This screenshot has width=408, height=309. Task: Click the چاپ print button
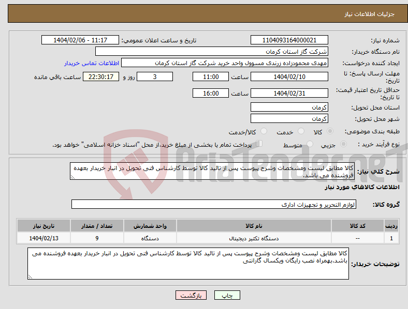coord(227,295)
